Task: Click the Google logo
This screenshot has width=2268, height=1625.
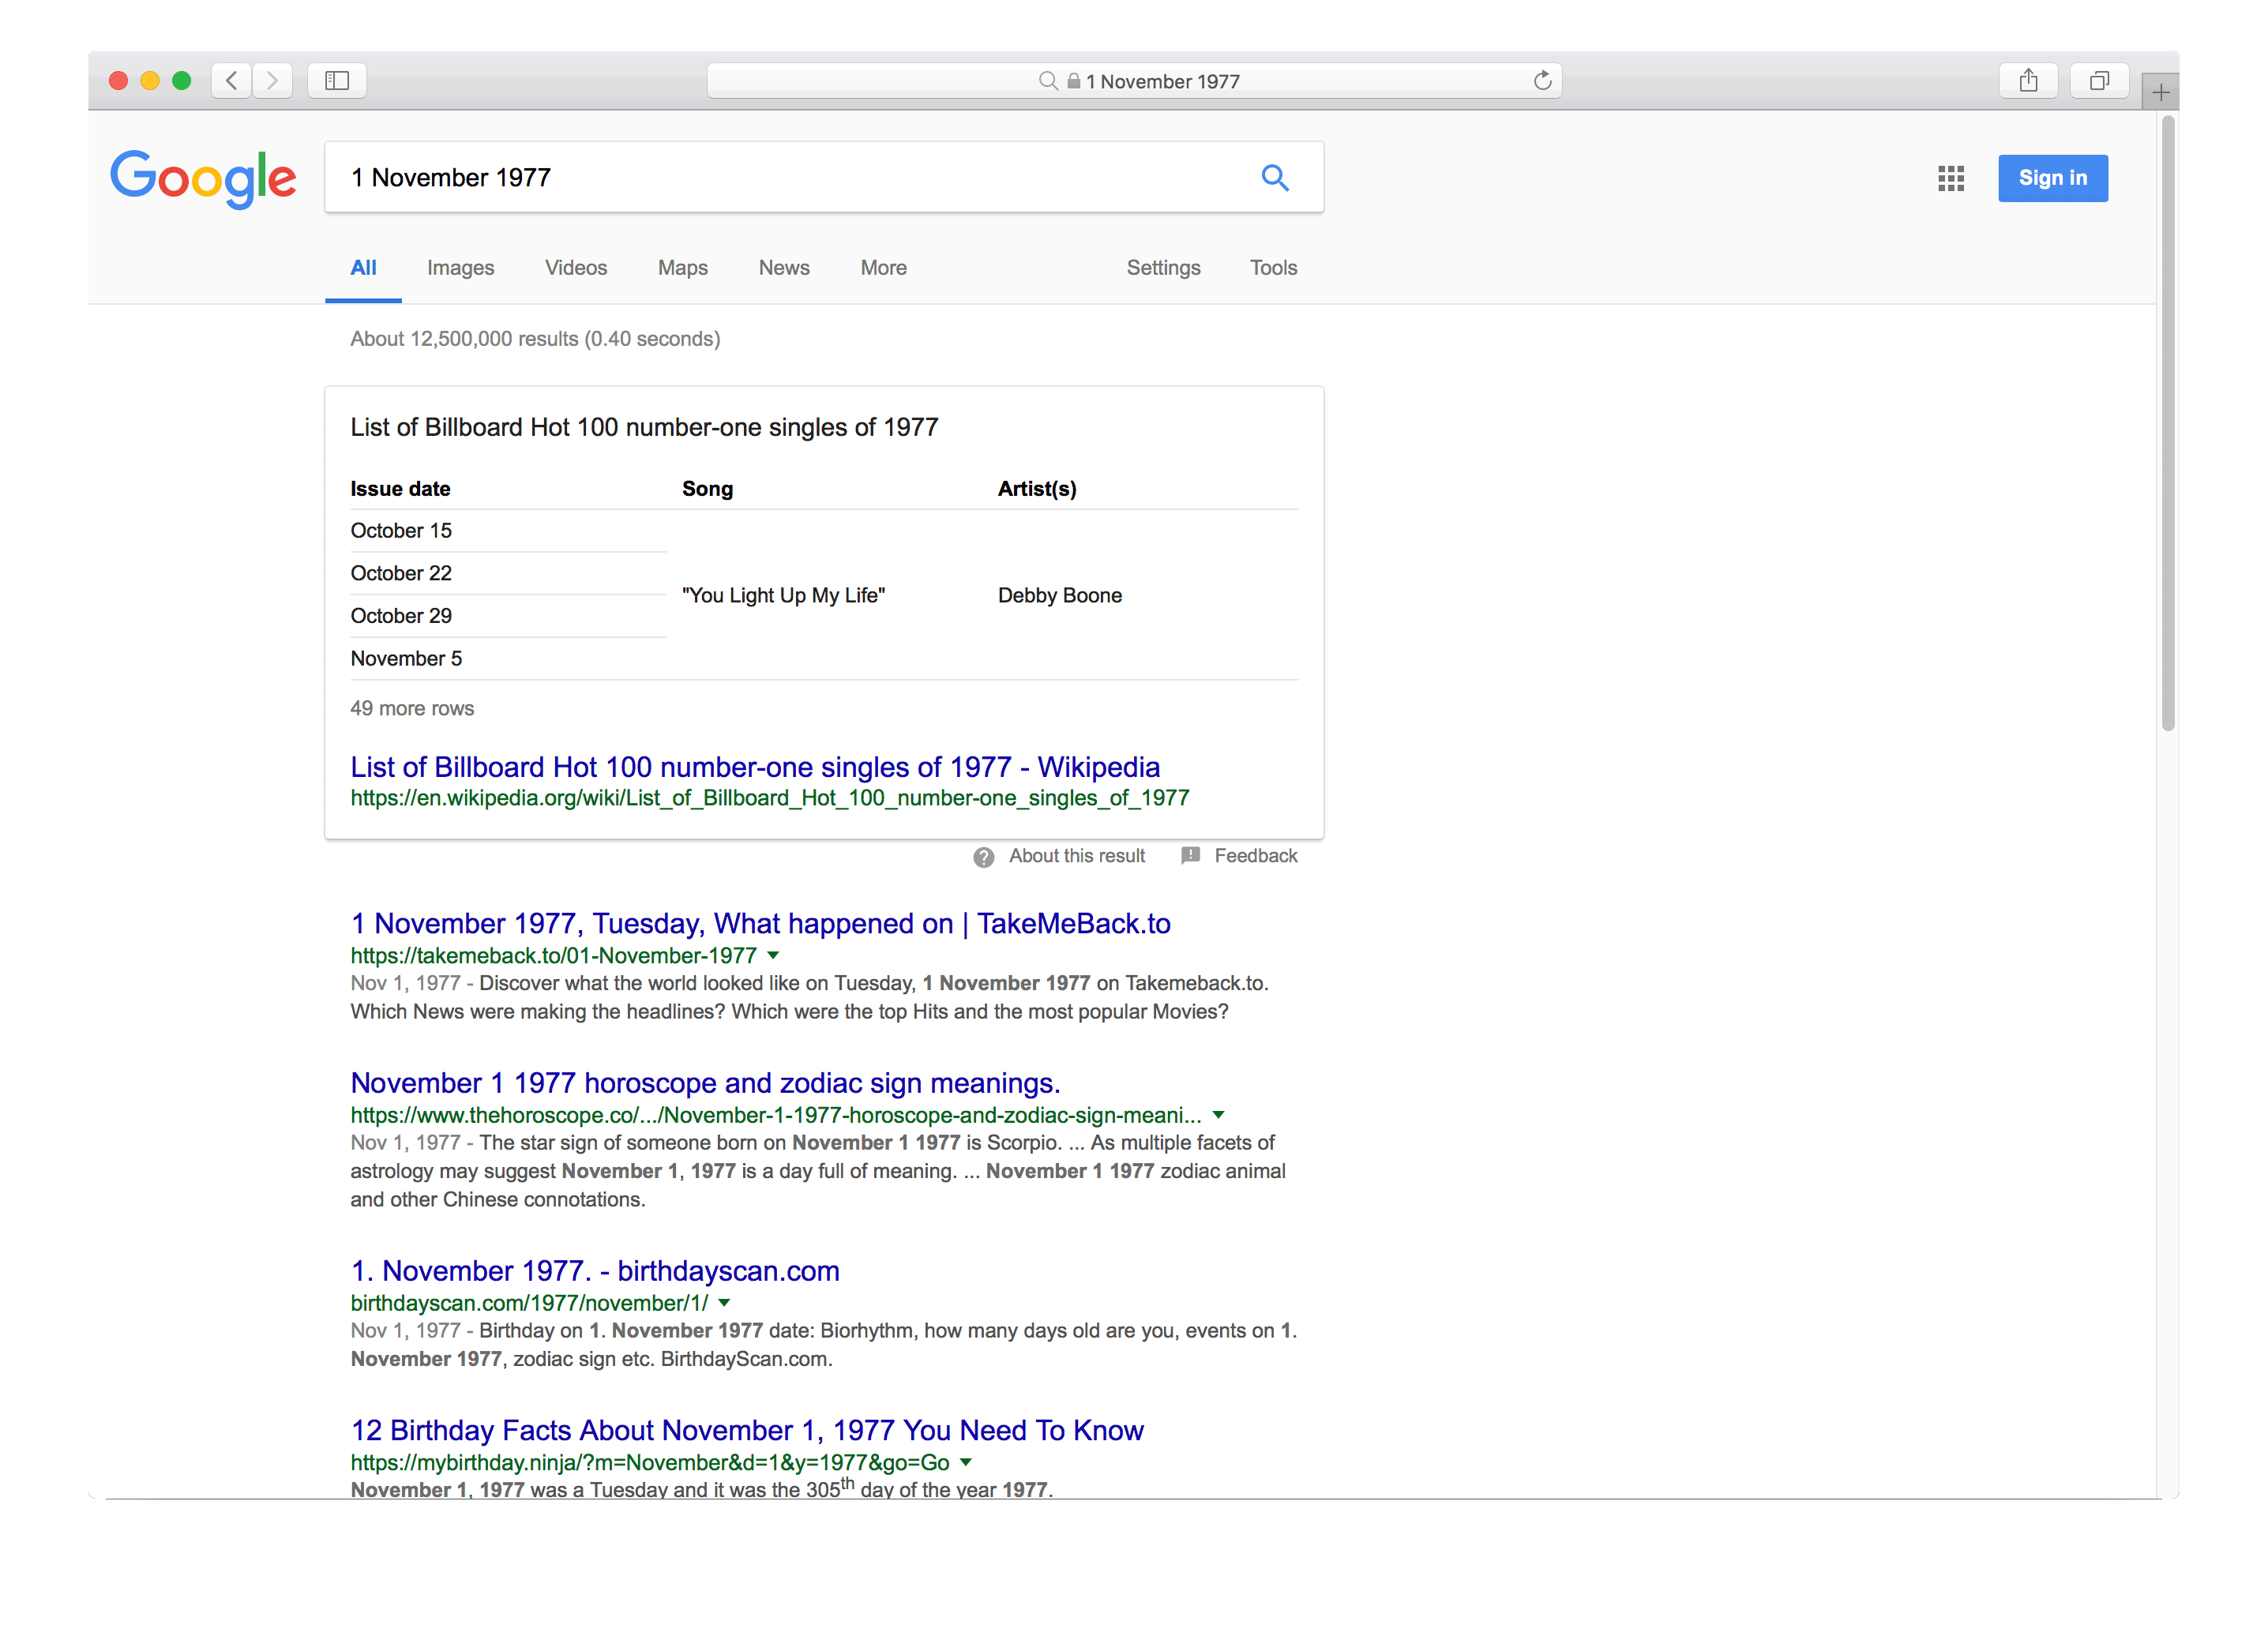Action: coord(203,178)
